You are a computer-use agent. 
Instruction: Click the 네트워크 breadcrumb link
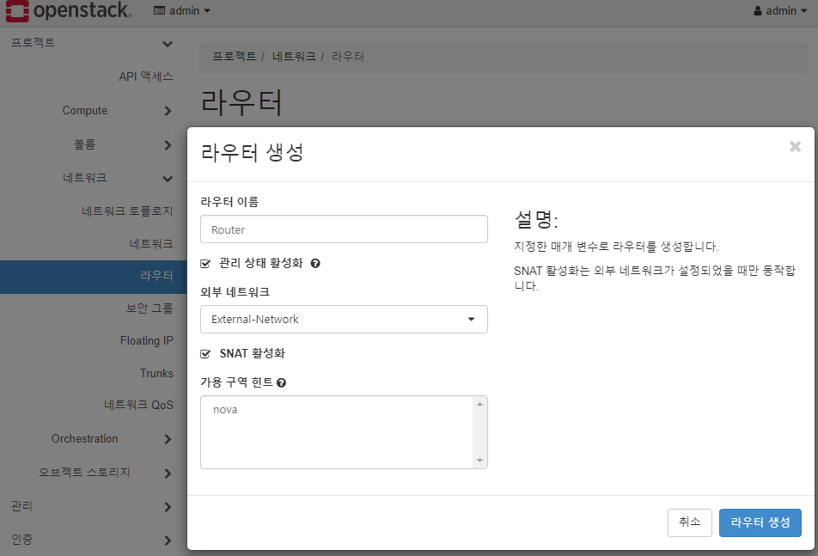tap(294, 57)
